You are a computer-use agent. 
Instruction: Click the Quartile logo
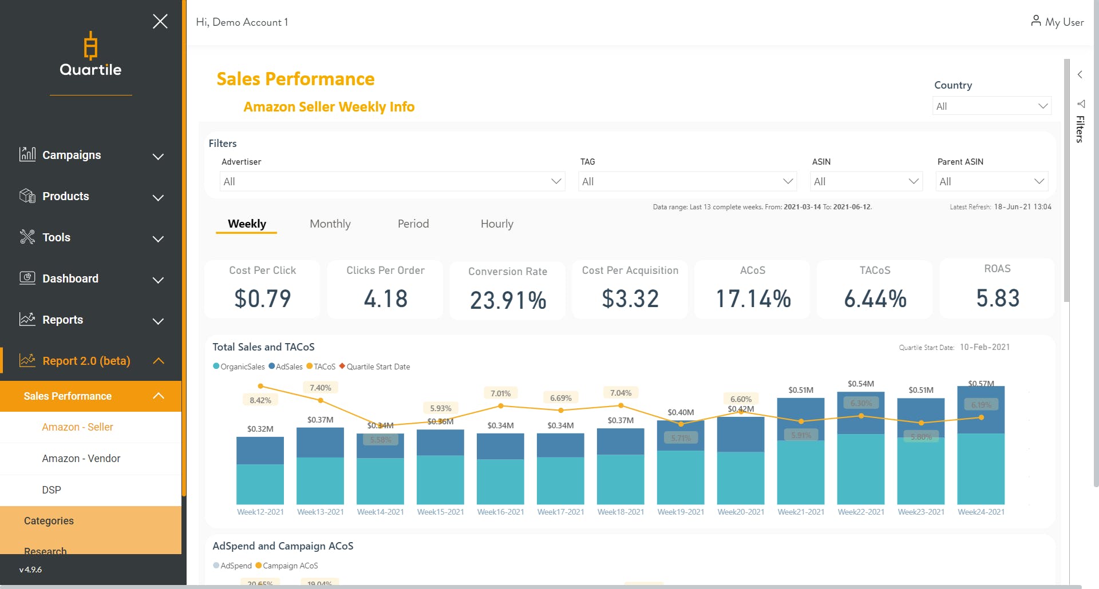(90, 54)
